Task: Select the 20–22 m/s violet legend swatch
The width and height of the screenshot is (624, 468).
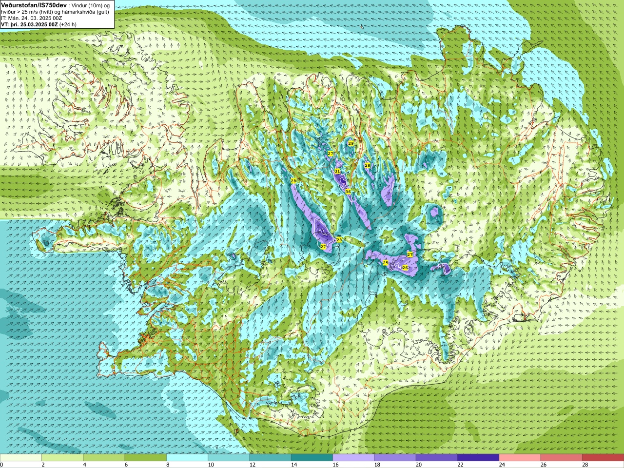Action: click(437, 458)
